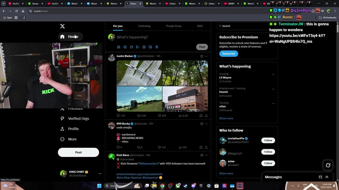Switch to the Purple Army tab
The width and height of the screenshot is (339, 190).
click(174, 26)
